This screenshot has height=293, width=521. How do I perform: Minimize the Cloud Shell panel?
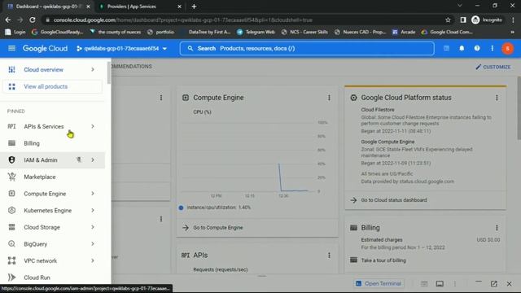[x=479, y=282]
